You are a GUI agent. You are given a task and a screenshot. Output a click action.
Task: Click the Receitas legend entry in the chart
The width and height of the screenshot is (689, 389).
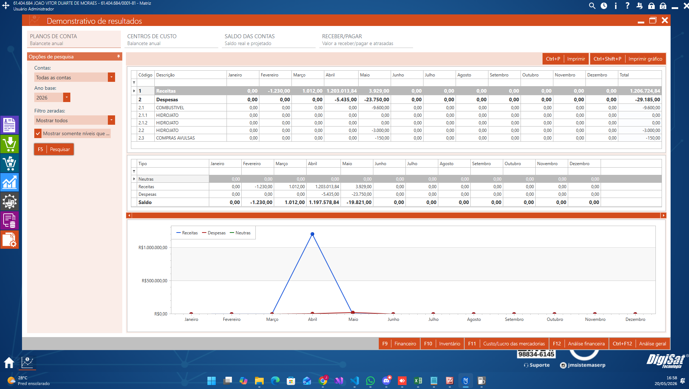[187, 233]
